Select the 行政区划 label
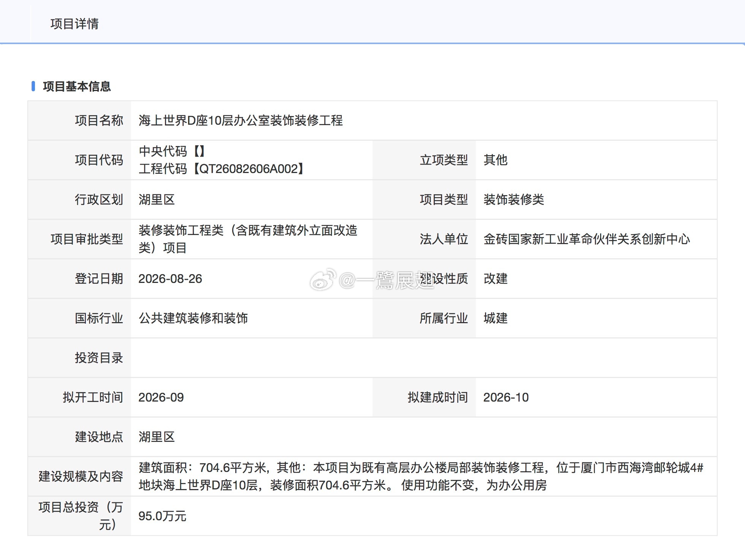745x559 pixels. 99,200
